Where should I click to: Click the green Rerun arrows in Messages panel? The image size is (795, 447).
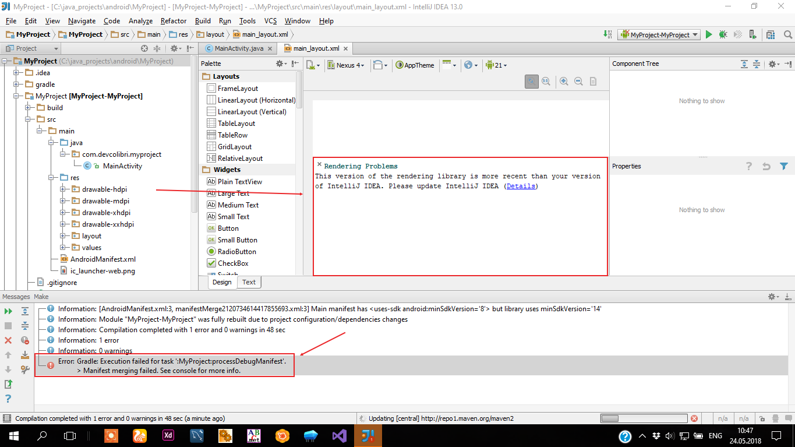8,312
